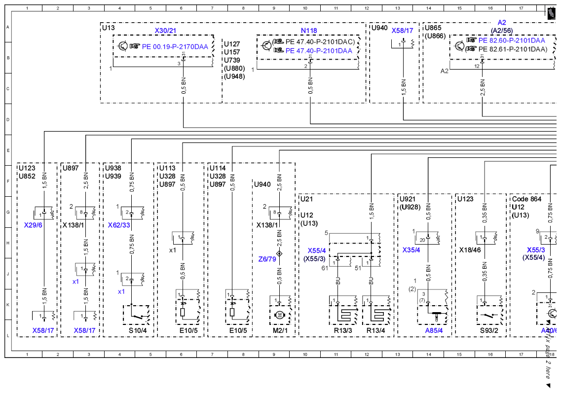
Task: Follow the X29/6 connector link
Action: coord(33,225)
